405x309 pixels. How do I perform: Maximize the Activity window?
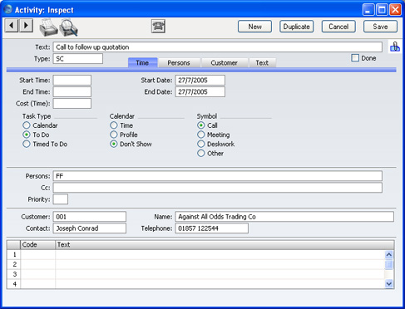382,10
